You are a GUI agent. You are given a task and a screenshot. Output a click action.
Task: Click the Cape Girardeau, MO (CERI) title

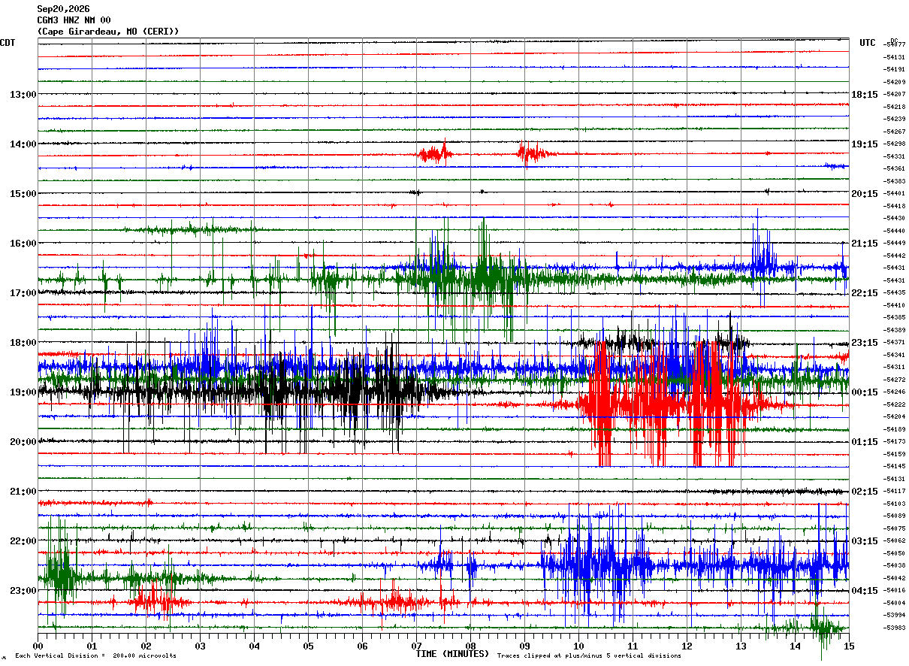pos(108,32)
